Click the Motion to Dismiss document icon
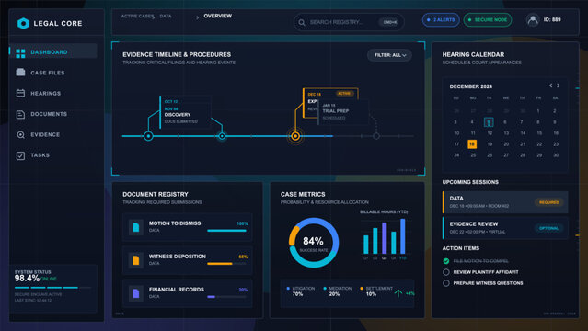 click(136, 227)
